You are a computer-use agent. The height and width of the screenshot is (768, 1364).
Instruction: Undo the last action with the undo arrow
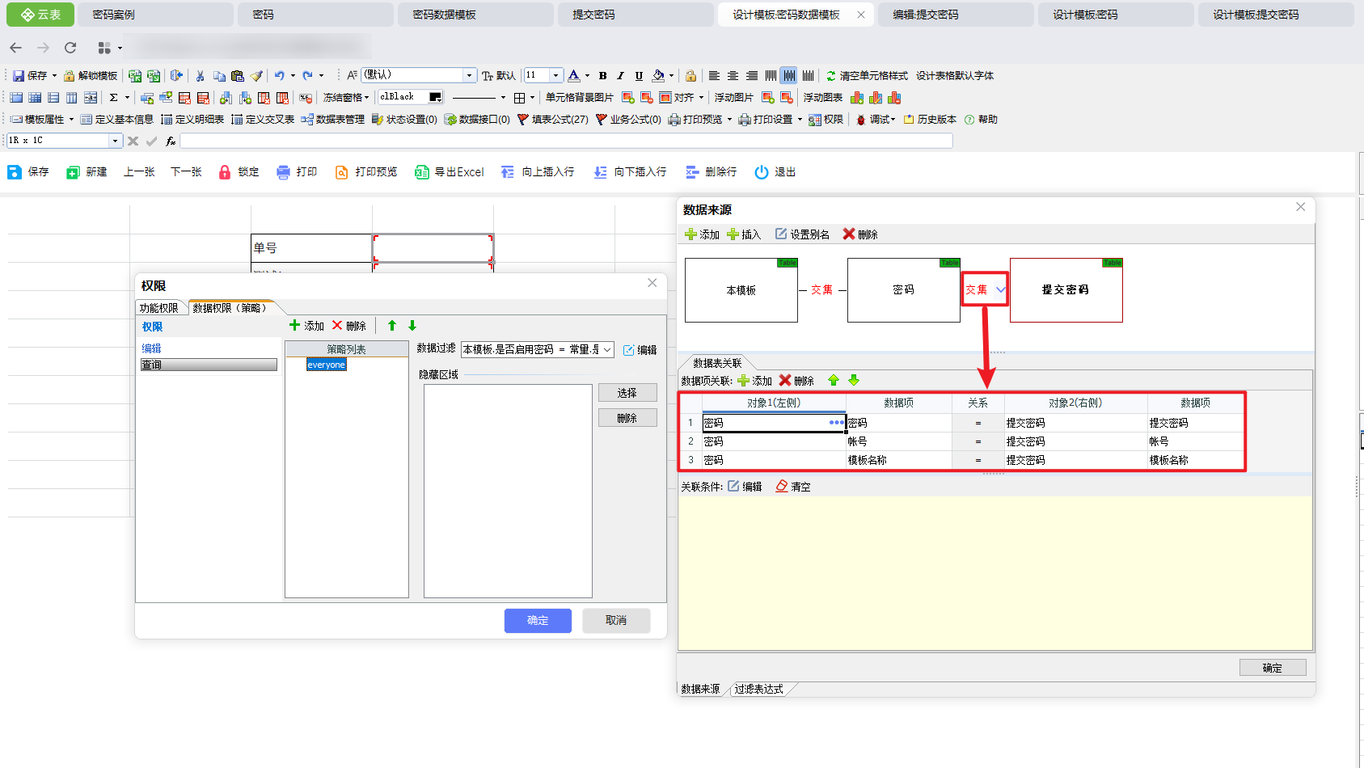click(x=279, y=76)
